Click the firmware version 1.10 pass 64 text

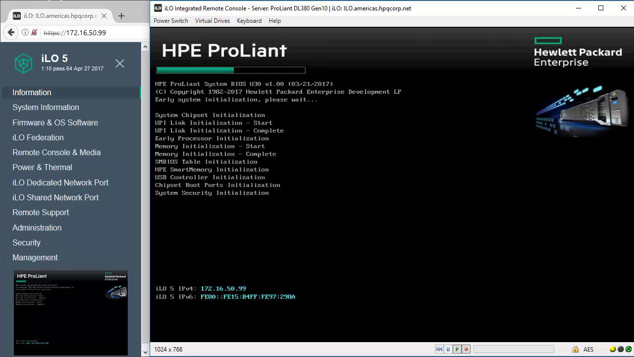72,69
